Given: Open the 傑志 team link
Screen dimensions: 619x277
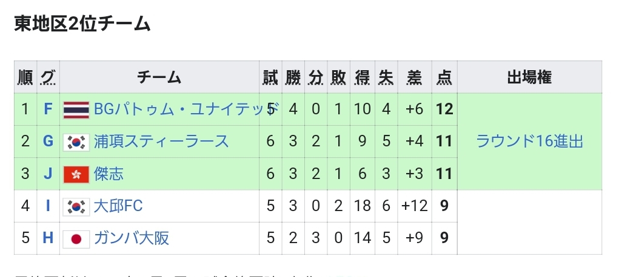Looking at the screenshot, I should point(109,174).
